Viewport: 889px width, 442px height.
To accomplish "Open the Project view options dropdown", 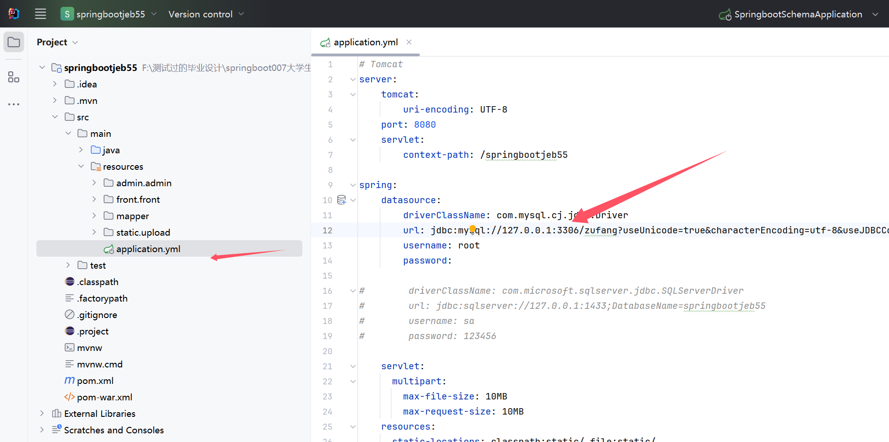I will point(75,43).
